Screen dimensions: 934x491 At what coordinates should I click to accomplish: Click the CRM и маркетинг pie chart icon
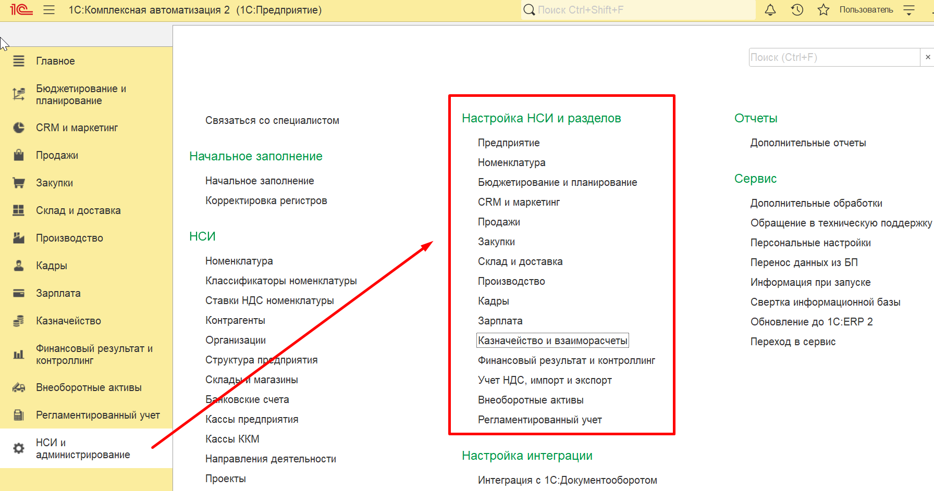tap(19, 128)
